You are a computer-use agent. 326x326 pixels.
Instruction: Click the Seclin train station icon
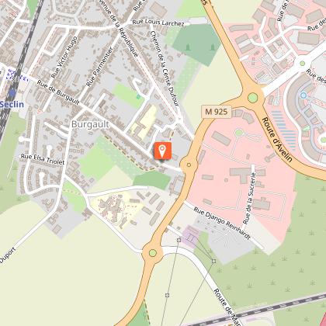tap(12, 93)
